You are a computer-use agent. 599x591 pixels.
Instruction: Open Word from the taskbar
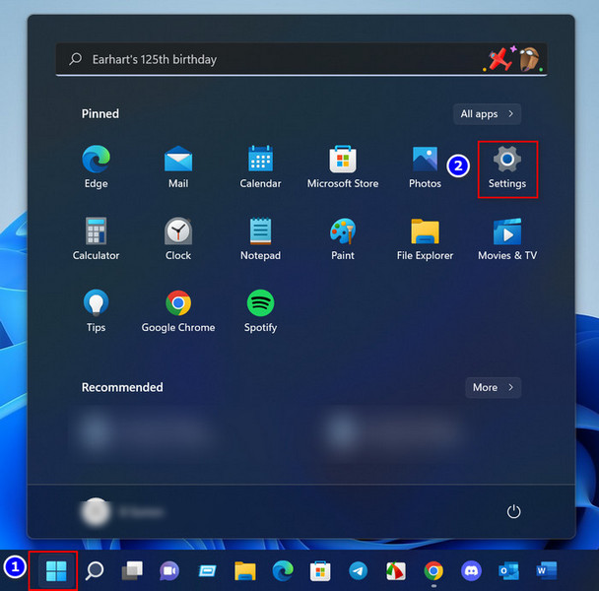(546, 570)
